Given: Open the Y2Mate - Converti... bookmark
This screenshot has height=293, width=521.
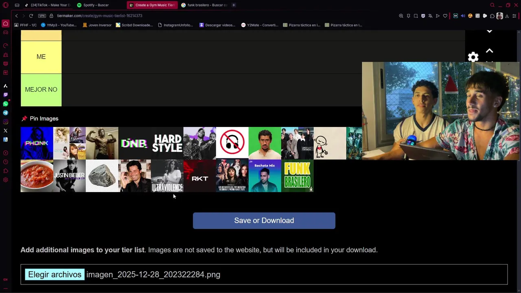Looking at the screenshot, I should [x=260, y=25].
